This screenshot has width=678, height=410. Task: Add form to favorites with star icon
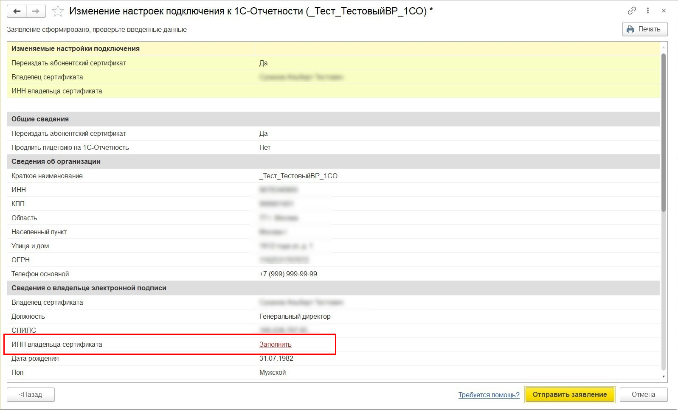tap(58, 11)
